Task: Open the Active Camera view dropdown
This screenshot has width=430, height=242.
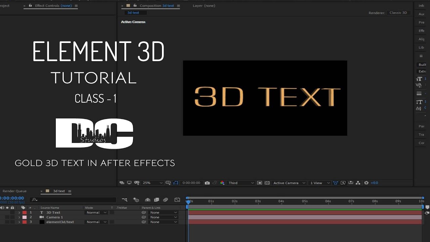Action: pyautogui.click(x=289, y=183)
